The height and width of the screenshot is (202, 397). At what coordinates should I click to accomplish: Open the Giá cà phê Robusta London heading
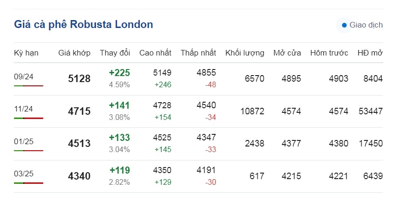[x=83, y=24]
